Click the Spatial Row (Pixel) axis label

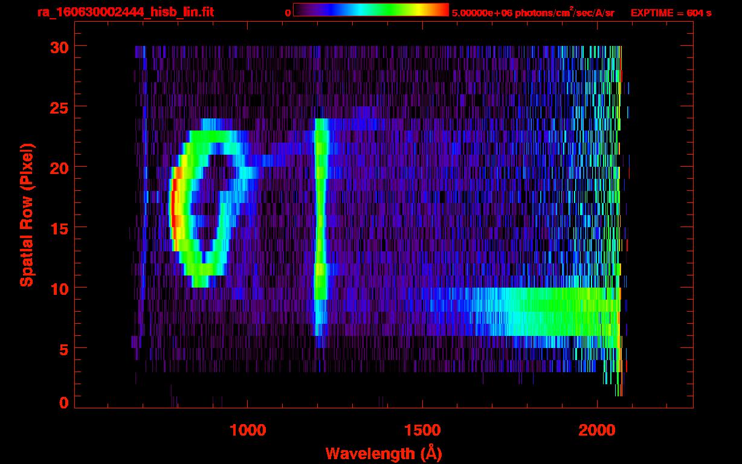tap(27, 215)
